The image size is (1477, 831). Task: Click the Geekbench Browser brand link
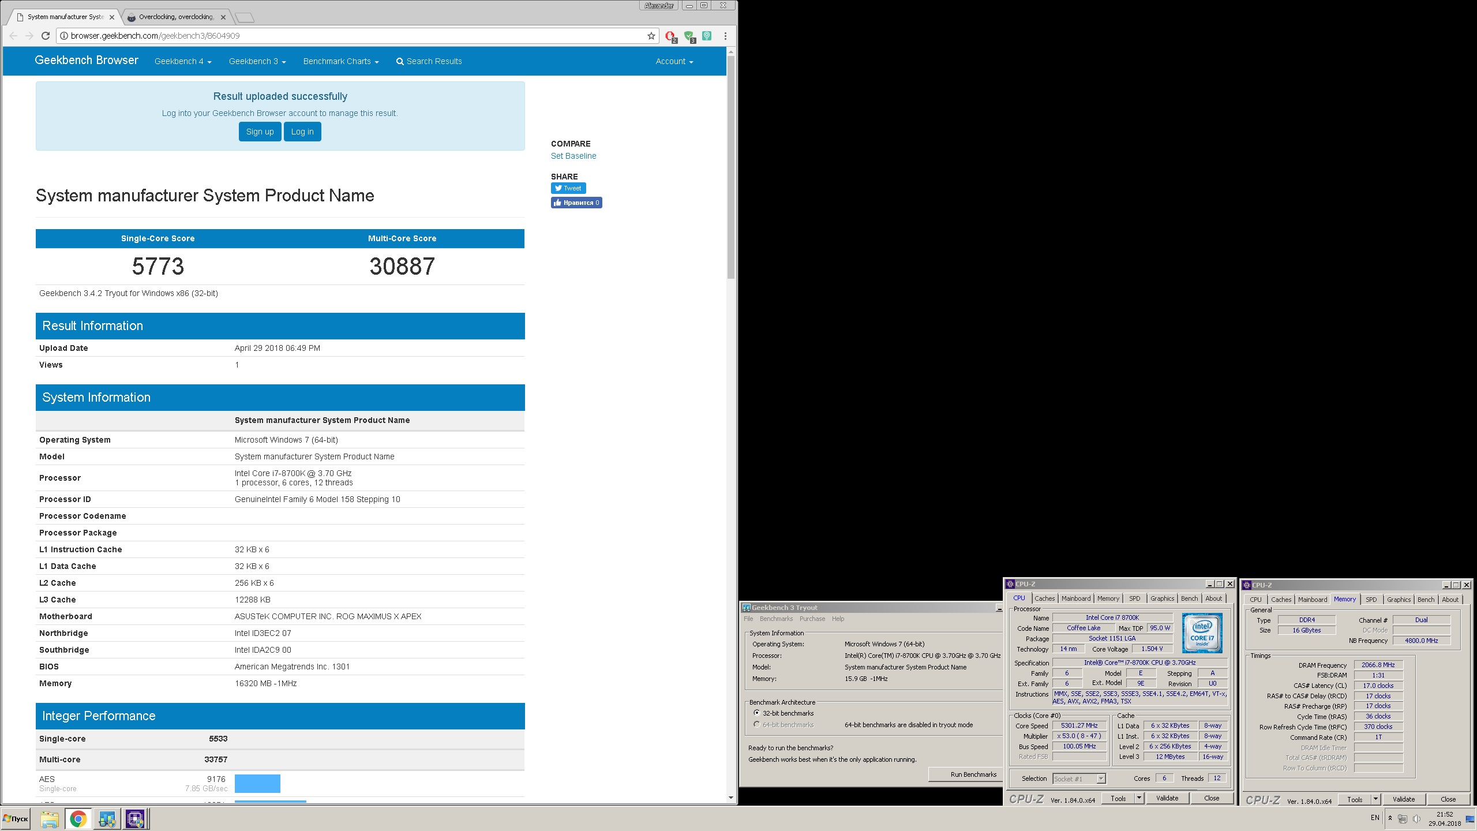coord(87,60)
